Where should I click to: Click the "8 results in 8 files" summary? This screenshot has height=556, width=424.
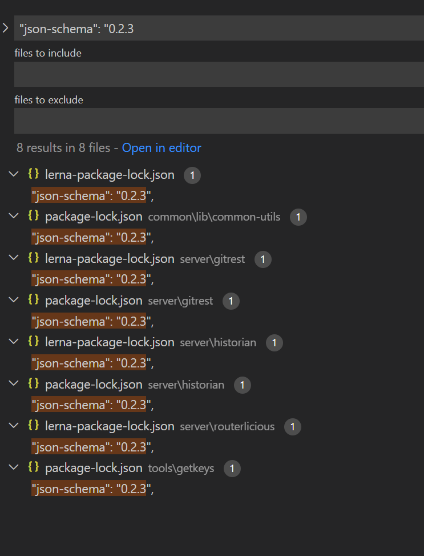[x=63, y=148]
